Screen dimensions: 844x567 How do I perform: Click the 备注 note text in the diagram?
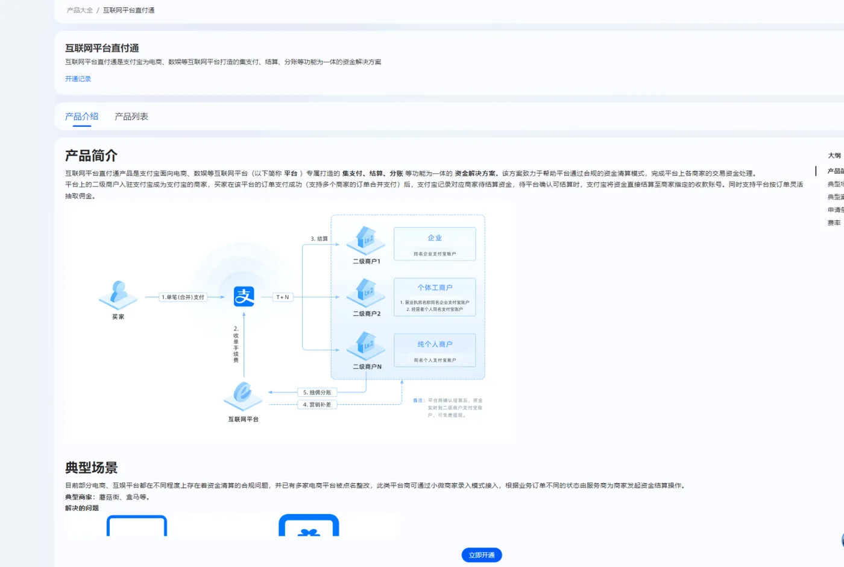[x=448, y=408]
